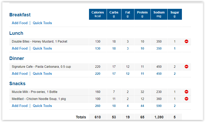This screenshot has width=205, height=122.
Task: Add Food to Lunch
Action: click(20, 48)
